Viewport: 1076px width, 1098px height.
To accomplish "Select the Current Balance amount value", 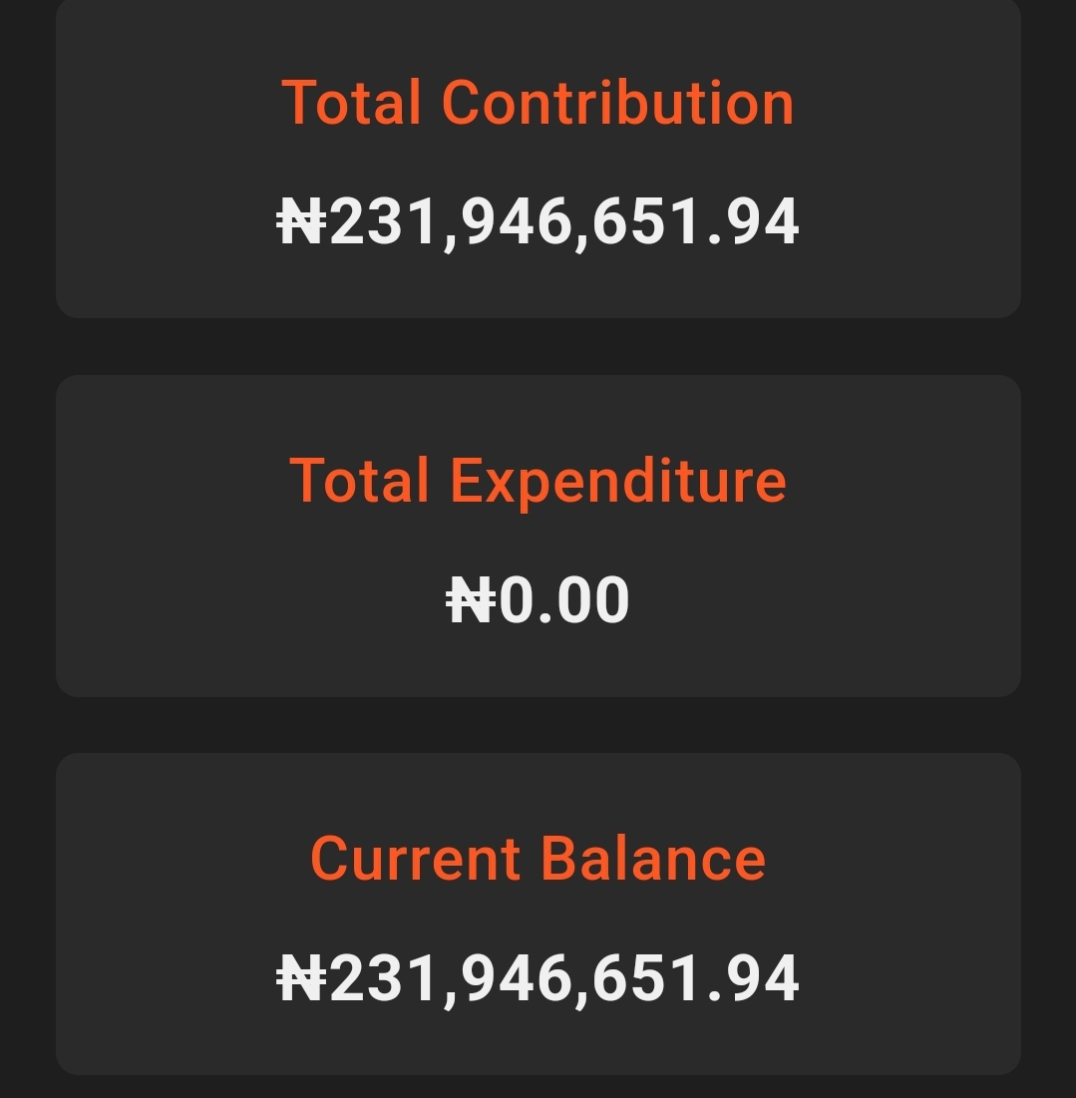I will click(x=538, y=978).
